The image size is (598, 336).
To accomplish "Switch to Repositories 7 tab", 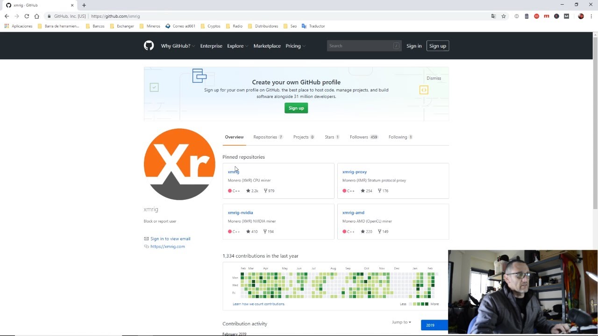I will click(268, 137).
